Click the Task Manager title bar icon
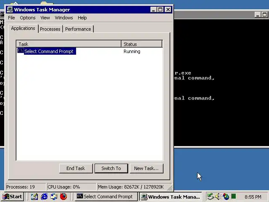Screen dimensions: 269x202 pos(10,9)
